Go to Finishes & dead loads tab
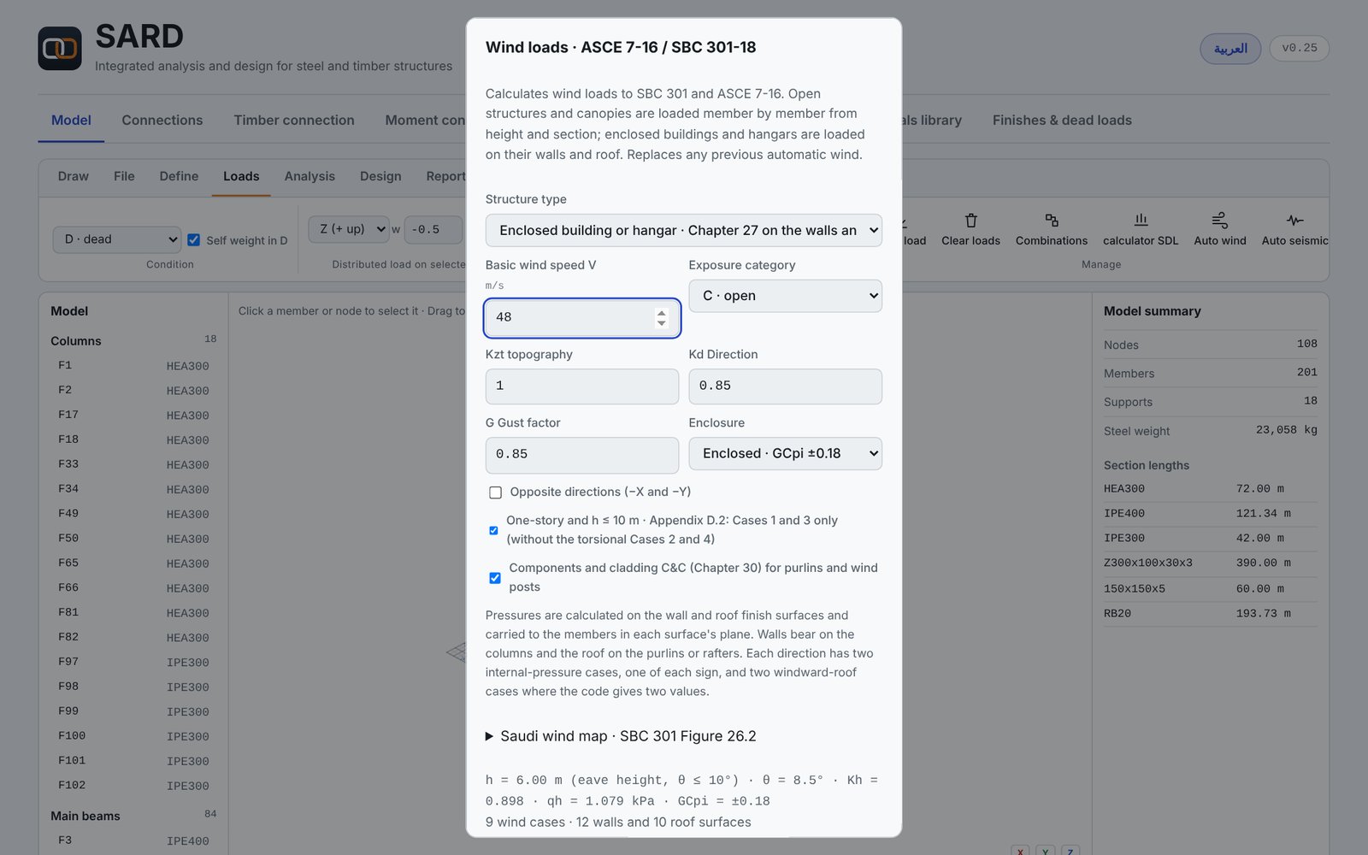 click(1062, 121)
